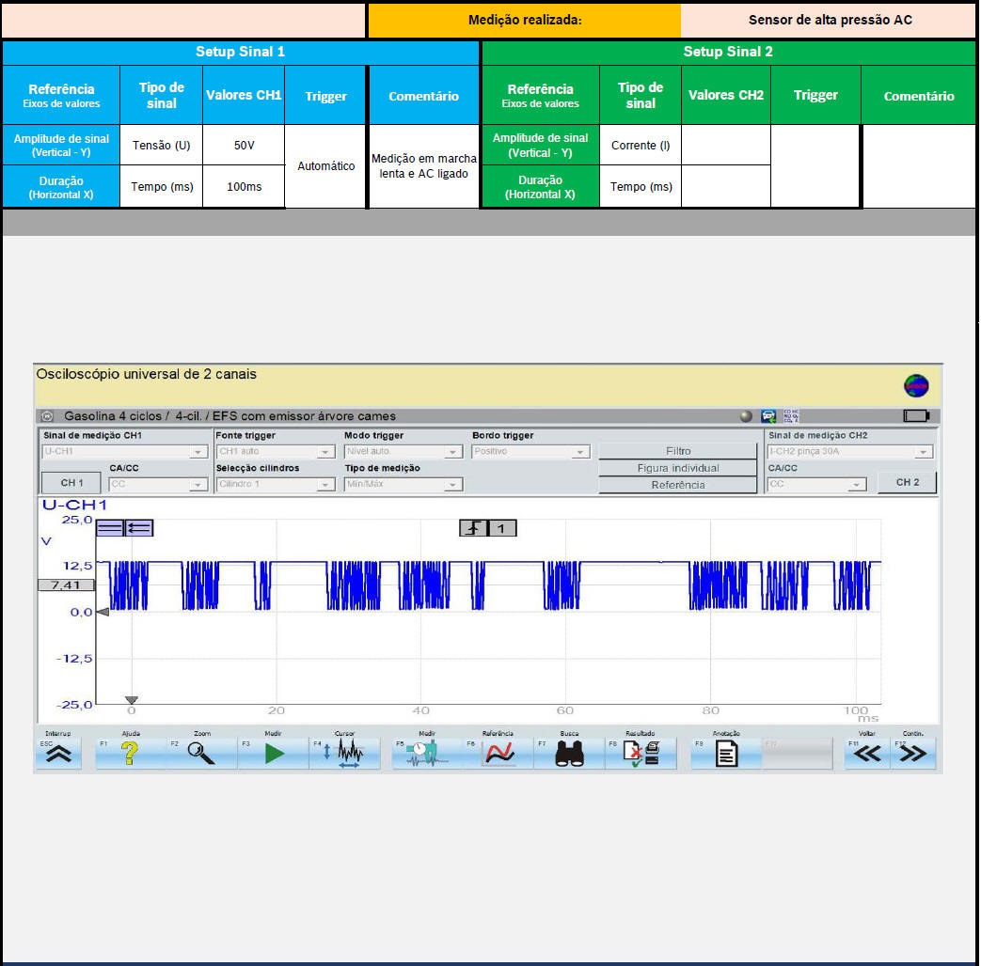Image resolution: width=981 pixels, height=966 pixels.
Task: Open the Anotação notes icon
Action: point(726,754)
